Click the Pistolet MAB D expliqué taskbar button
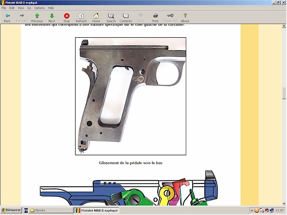This screenshot has height=215, width=287. click(x=97, y=210)
